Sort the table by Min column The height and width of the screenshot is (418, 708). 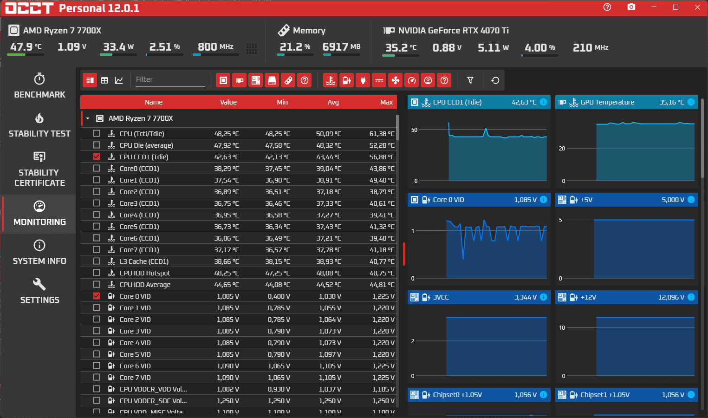click(282, 102)
